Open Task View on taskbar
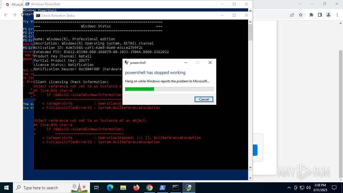The height and width of the screenshot is (193, 343). [96, 188]
